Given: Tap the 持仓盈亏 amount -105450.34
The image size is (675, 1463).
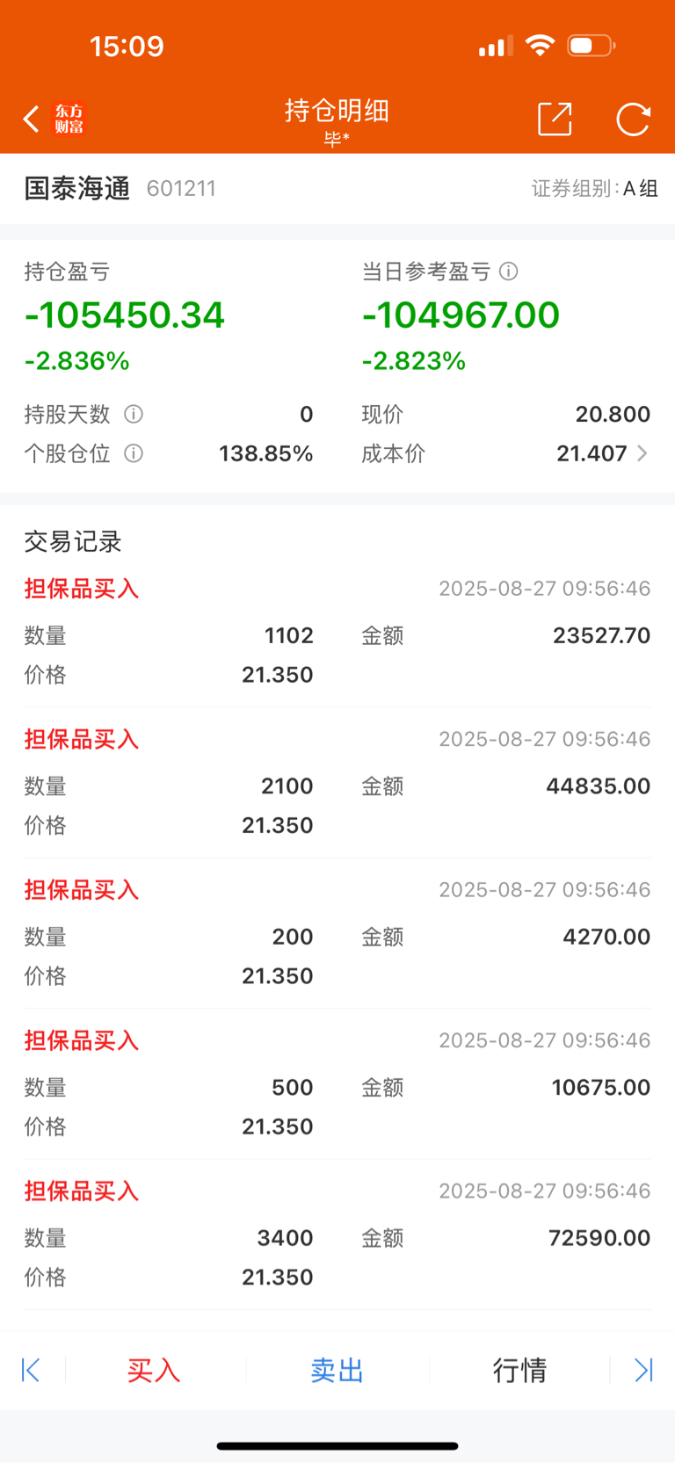Looking at the screenshot, I should point(125,315).
